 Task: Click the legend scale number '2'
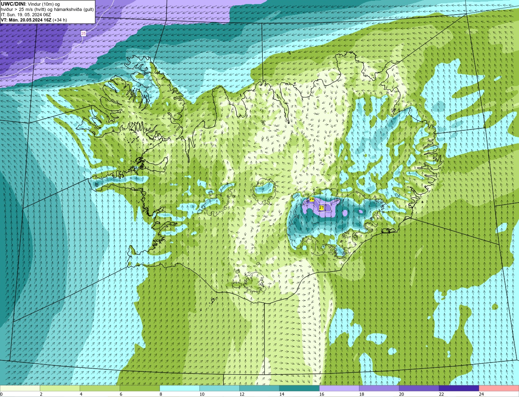click(x=41, y=394)
